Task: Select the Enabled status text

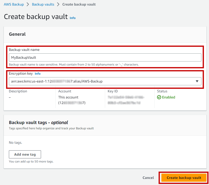Action: pyautogui.click(x=168, y=97)
